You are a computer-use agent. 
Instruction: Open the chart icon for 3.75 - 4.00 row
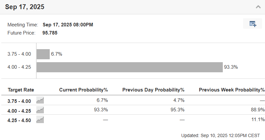click(40, 100)
